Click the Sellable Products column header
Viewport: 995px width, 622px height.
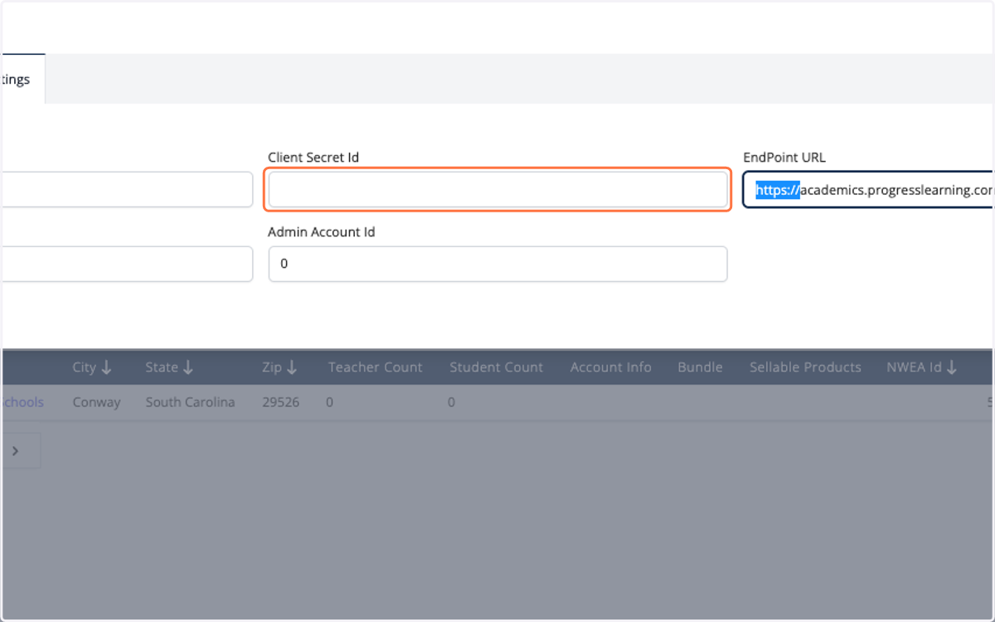pos(805,367)
